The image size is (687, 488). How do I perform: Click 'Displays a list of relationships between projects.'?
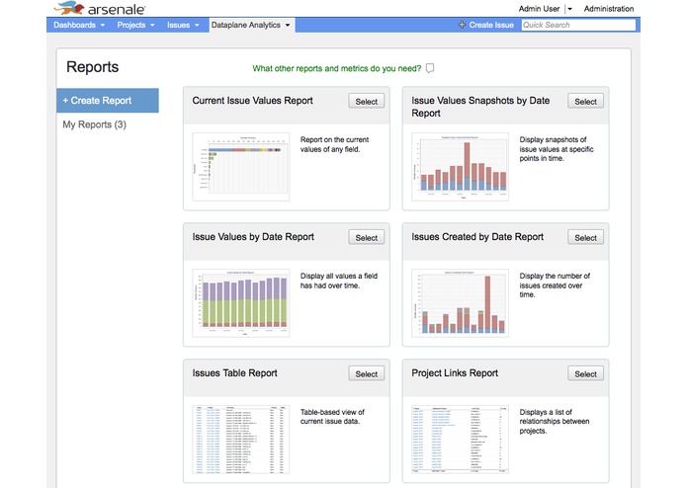[555, 422]
